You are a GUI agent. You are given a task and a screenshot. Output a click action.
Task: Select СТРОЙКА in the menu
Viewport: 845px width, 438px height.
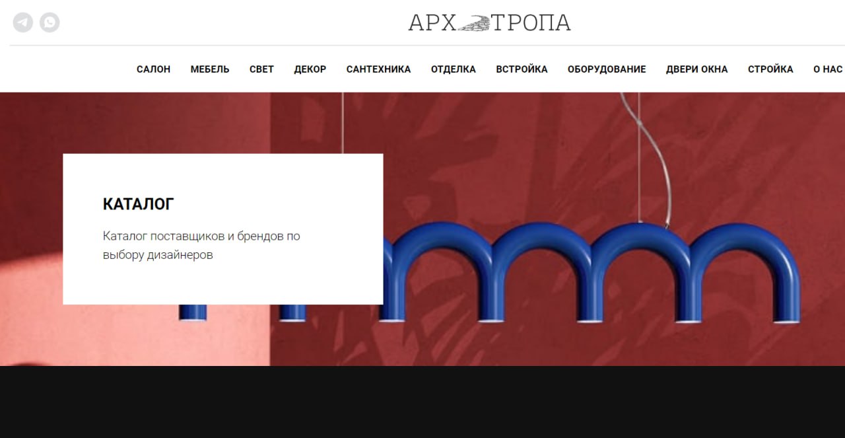770,69
